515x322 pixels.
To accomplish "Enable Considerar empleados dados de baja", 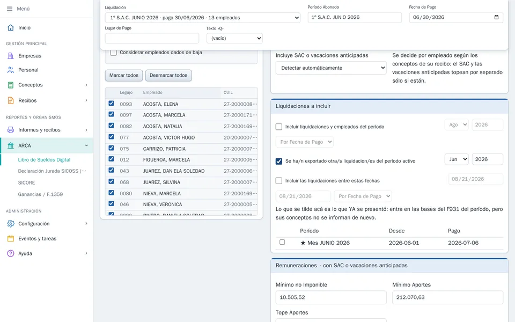I will tap(113, 53).
